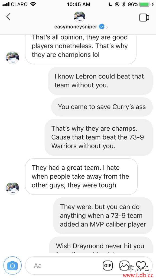The image size is (156, 278).
Task: Tap the battery indicator in status bar
Action: 145,4
